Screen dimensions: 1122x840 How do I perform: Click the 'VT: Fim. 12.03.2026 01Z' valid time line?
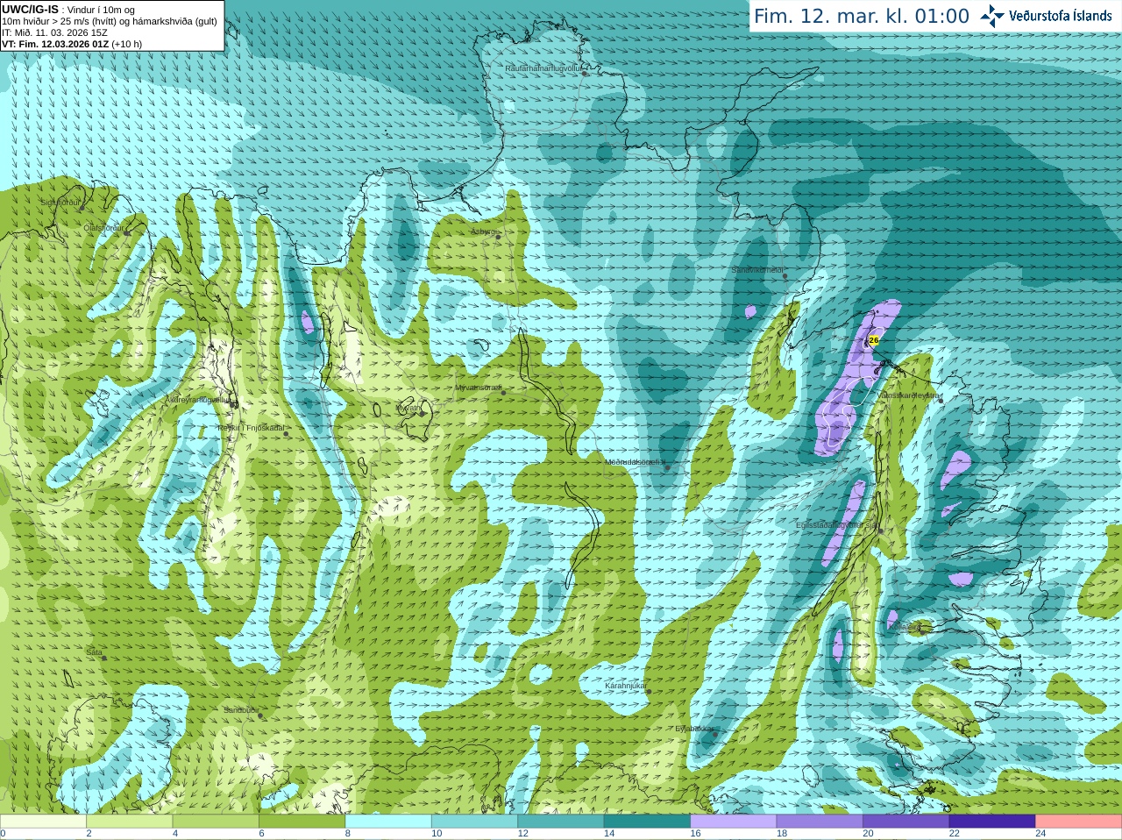[x=55, y=44]
